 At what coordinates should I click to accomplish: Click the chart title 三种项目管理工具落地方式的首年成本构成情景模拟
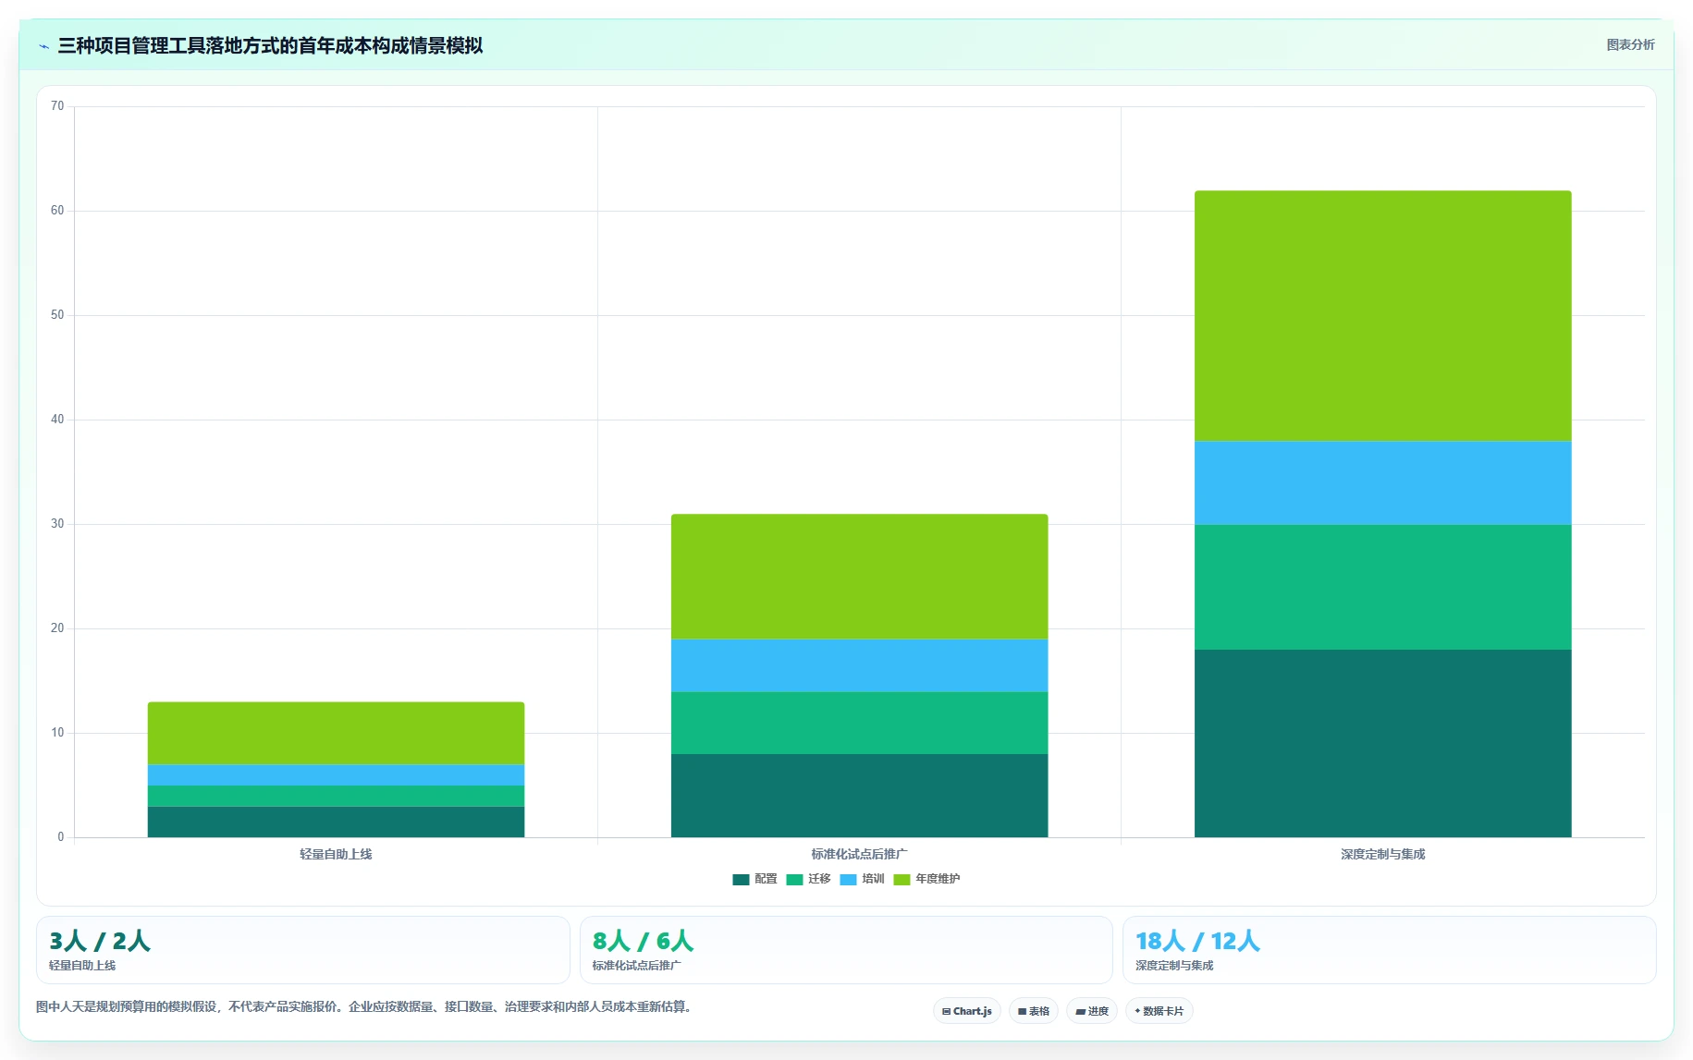pyautogui.click(x=270, y=45)
